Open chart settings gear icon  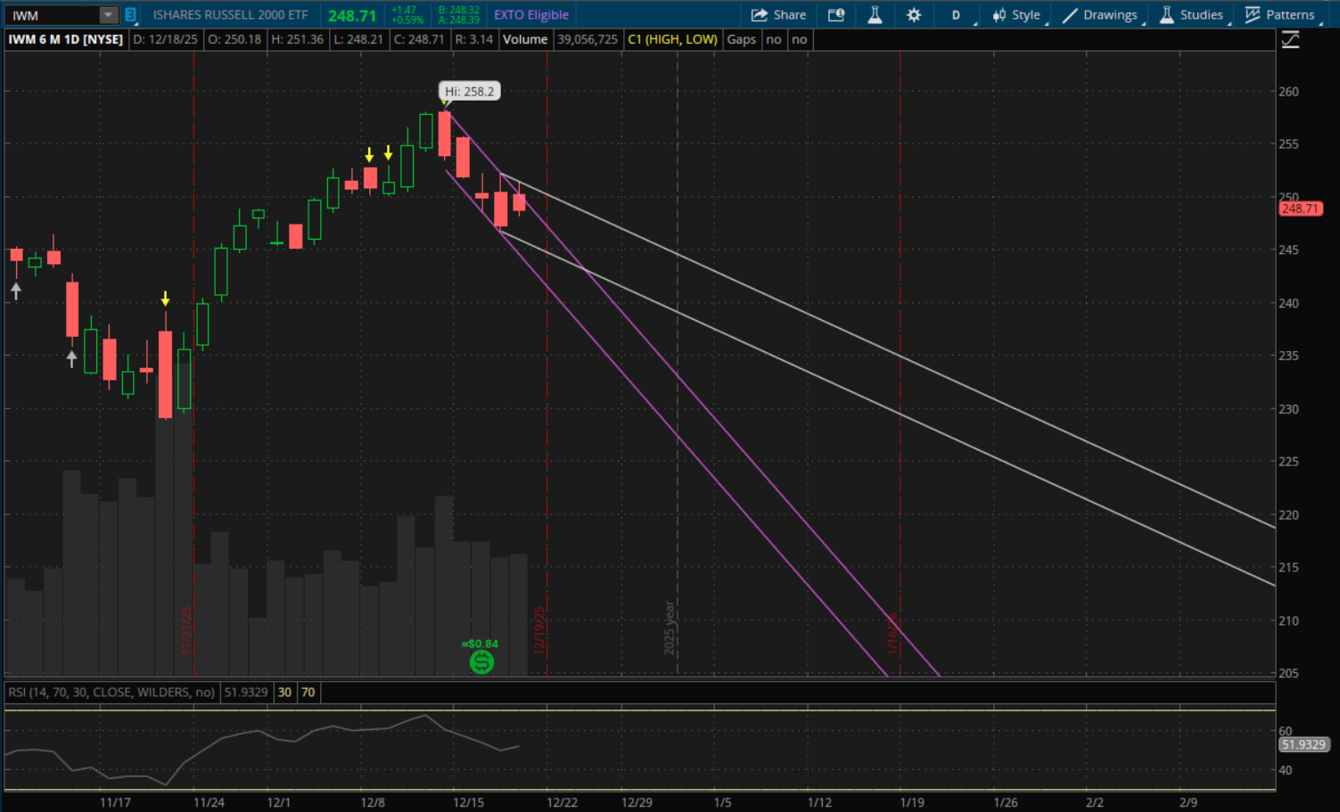914,15
